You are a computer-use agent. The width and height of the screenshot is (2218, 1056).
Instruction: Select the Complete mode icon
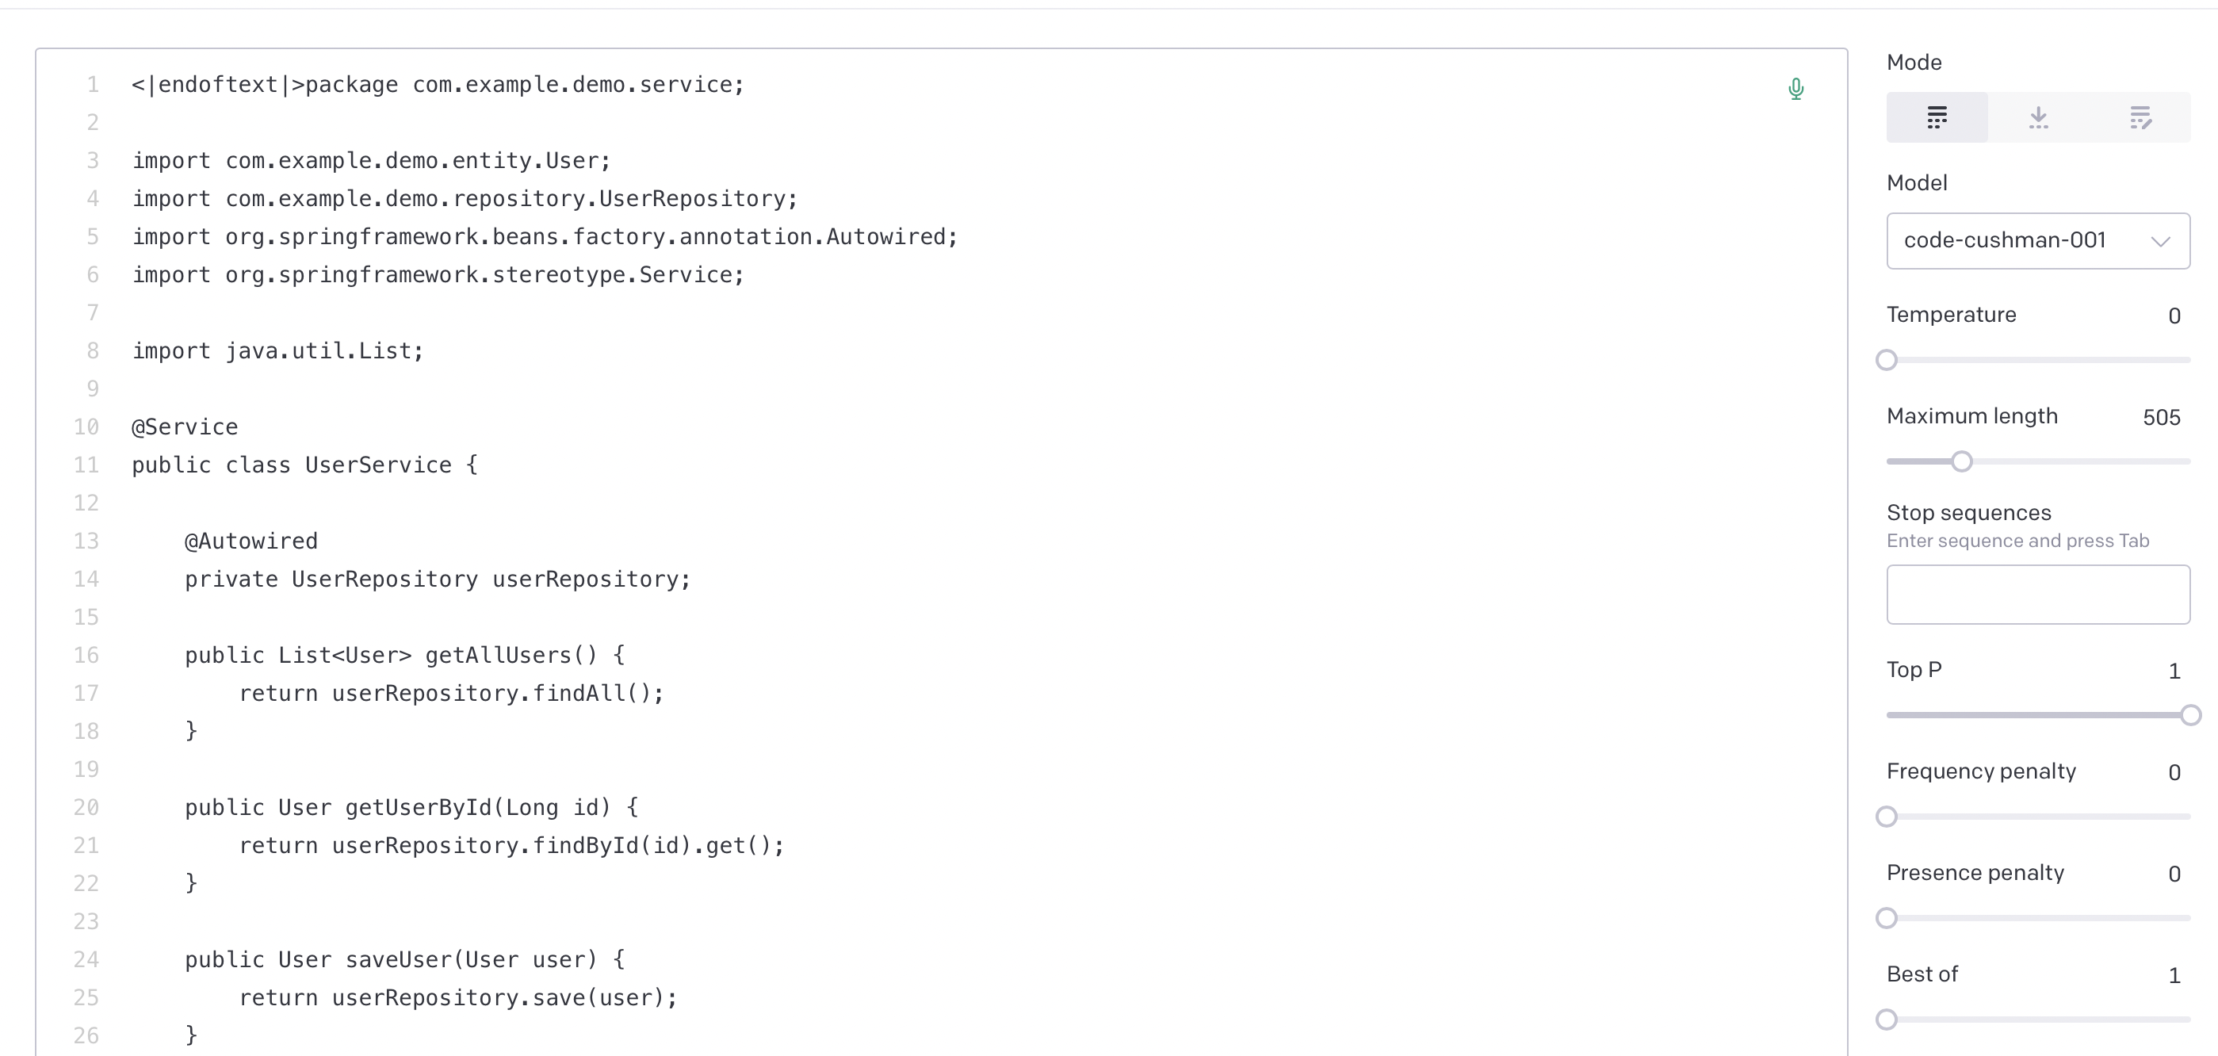(x=1937, y=117)
